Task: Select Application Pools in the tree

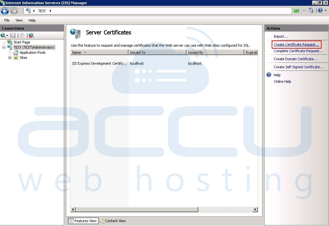Action: (x=33, y=52)
